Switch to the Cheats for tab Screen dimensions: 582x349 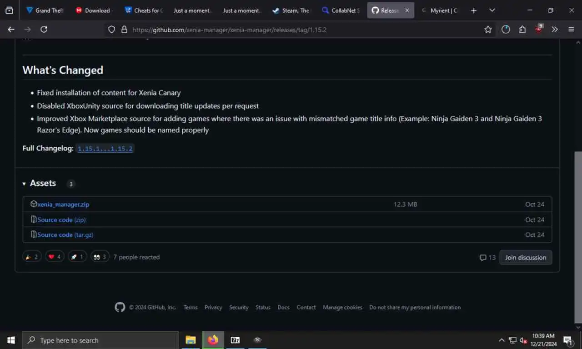144,10
